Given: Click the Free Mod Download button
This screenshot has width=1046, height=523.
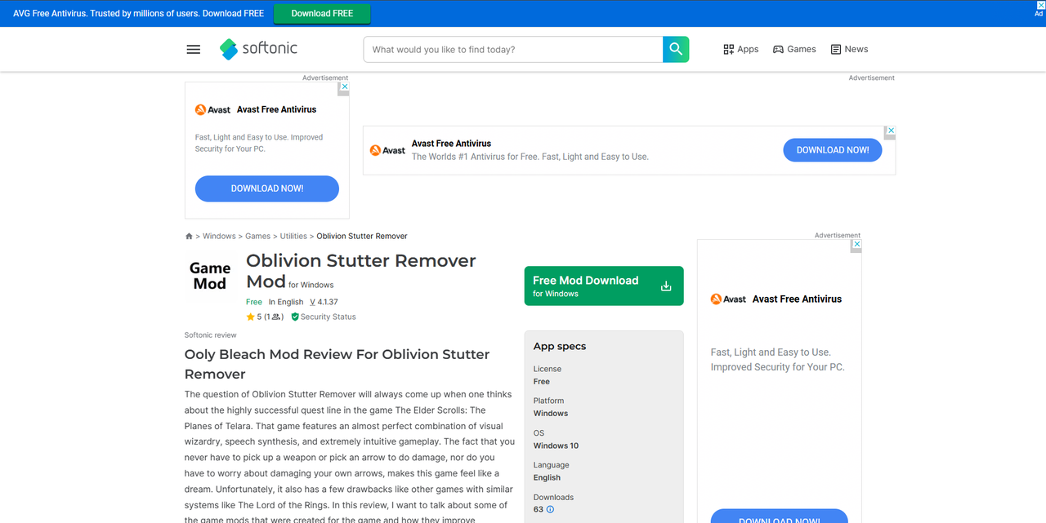Looking at the screenshot, I should pos(604,286).
